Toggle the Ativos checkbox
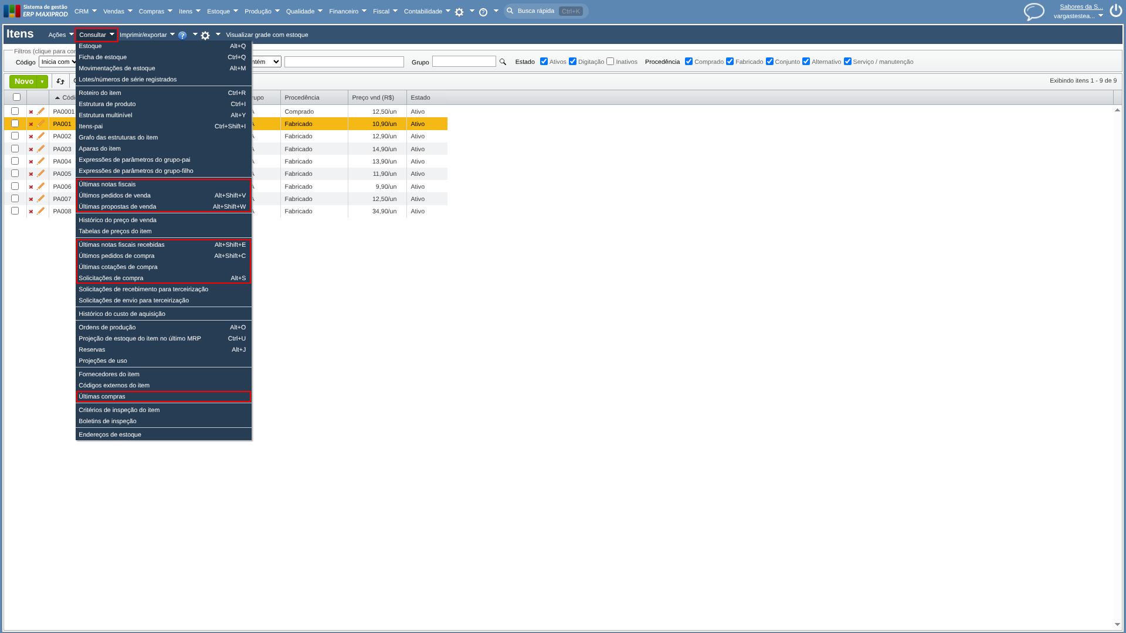Screen dimensions: 1126x633 pos(544,62)
